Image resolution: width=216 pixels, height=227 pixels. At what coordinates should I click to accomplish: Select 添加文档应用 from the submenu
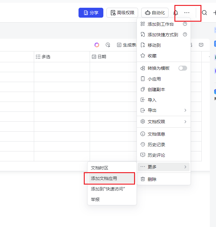(x=104, y=178)
